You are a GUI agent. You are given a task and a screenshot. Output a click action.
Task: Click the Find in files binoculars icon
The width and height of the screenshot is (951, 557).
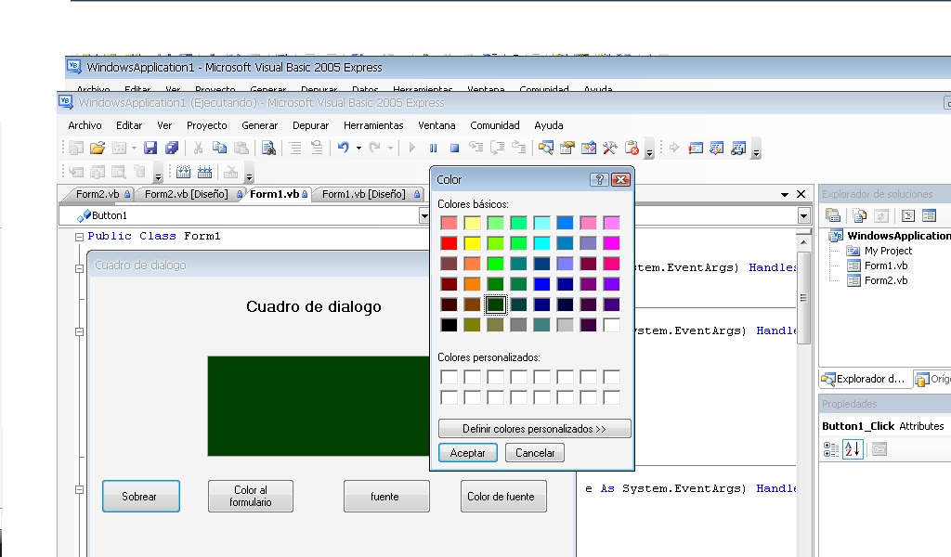[268, 148]
